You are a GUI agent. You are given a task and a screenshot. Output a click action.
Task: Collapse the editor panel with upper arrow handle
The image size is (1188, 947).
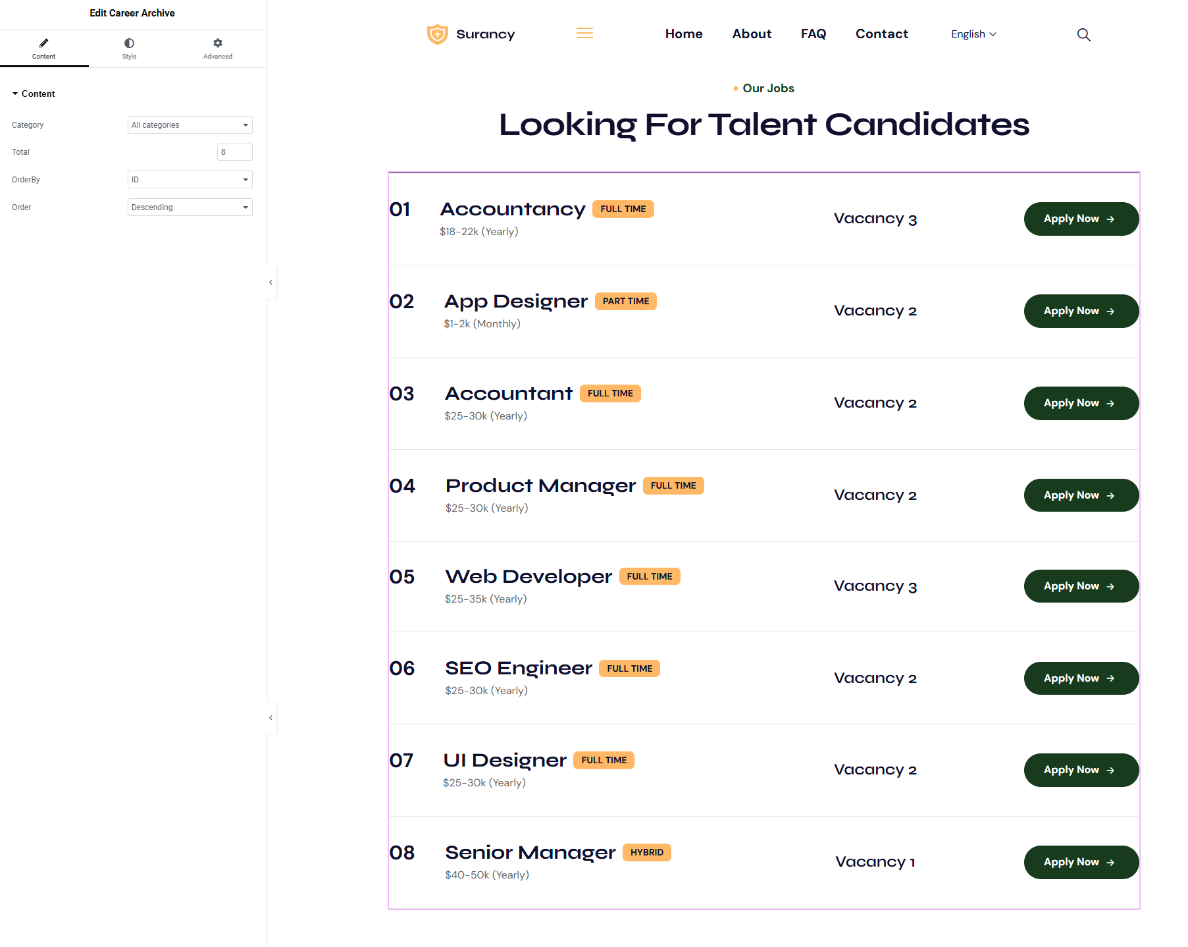click(x=271, y=283)
